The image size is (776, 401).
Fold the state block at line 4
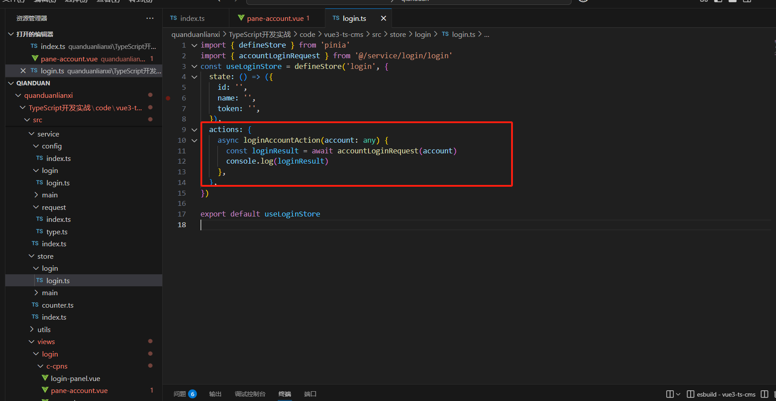194,77
